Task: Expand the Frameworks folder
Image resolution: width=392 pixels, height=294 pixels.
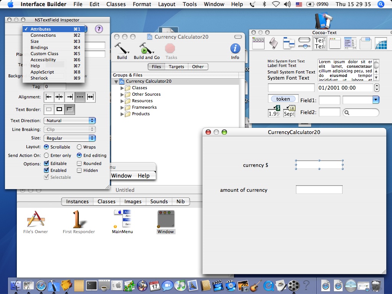Action: (122, 108)
